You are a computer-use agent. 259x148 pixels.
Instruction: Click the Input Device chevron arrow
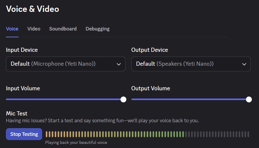119,64
